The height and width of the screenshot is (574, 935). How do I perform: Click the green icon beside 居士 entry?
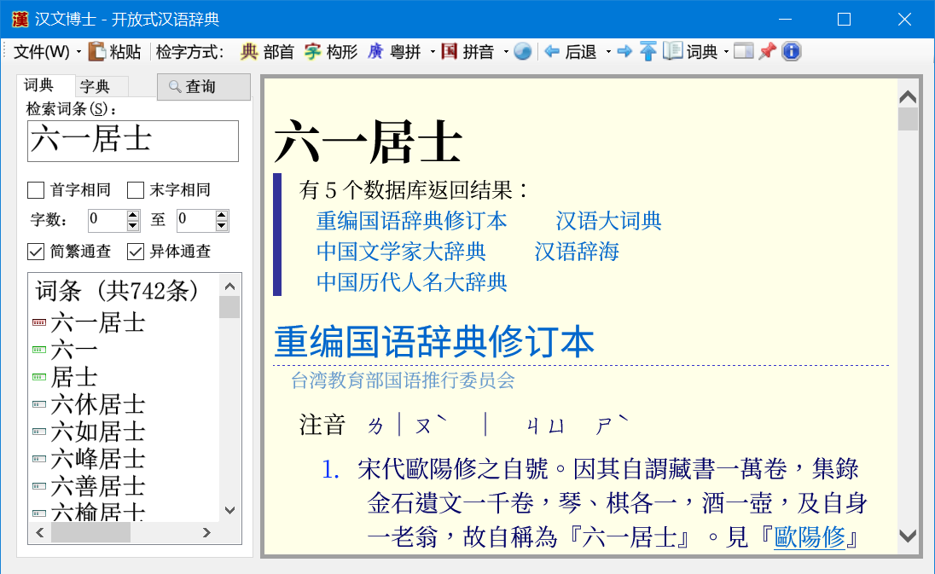tap(39, 377)
